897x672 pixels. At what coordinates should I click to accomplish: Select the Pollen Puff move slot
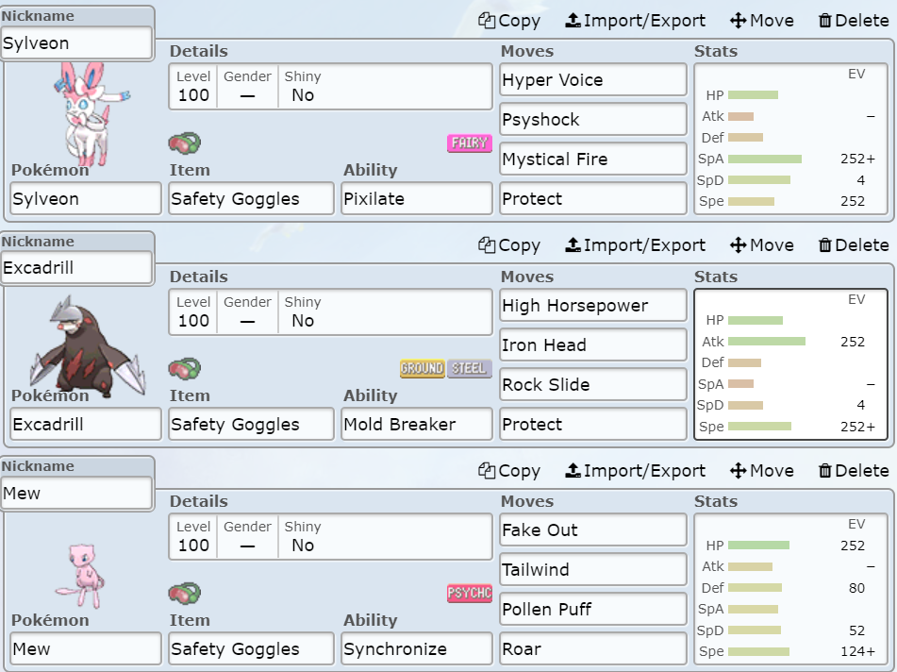593,609
